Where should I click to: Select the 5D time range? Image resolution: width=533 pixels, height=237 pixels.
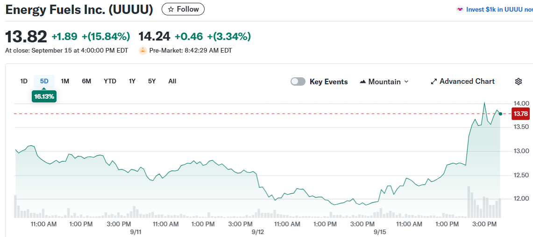pyautogui.click(x=44, y=81)
